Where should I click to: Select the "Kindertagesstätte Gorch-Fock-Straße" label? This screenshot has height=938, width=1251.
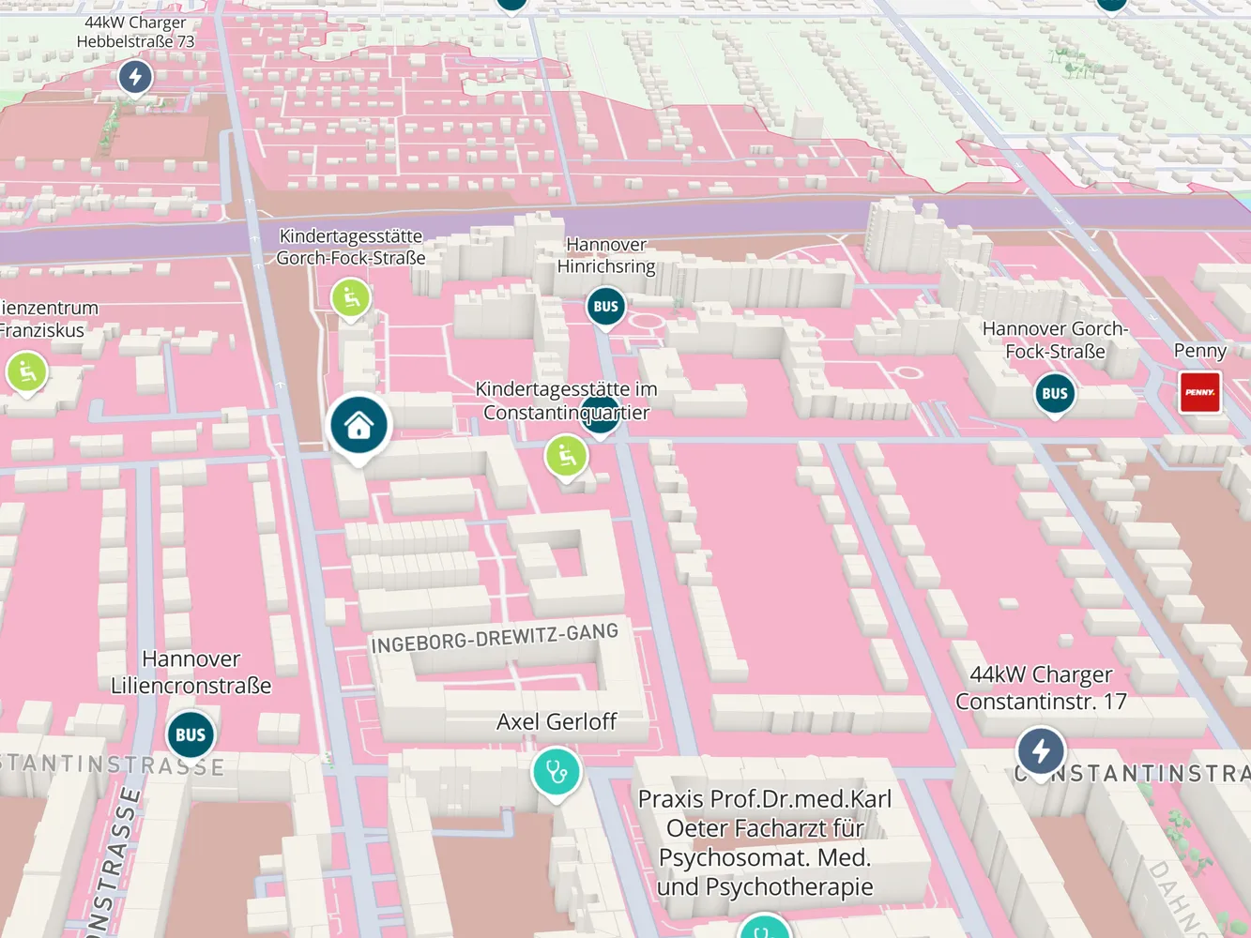point(351,247)
